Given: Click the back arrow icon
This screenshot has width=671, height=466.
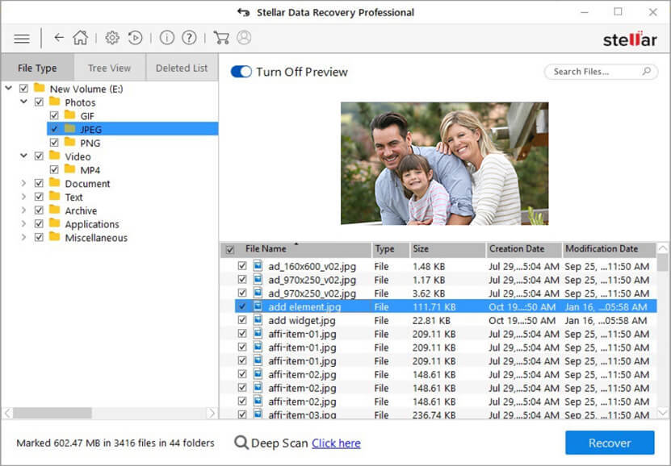Looking at the screenshot, I should 59,38.
